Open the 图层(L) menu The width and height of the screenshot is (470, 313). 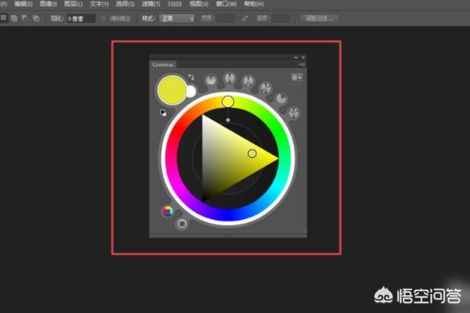74,4
